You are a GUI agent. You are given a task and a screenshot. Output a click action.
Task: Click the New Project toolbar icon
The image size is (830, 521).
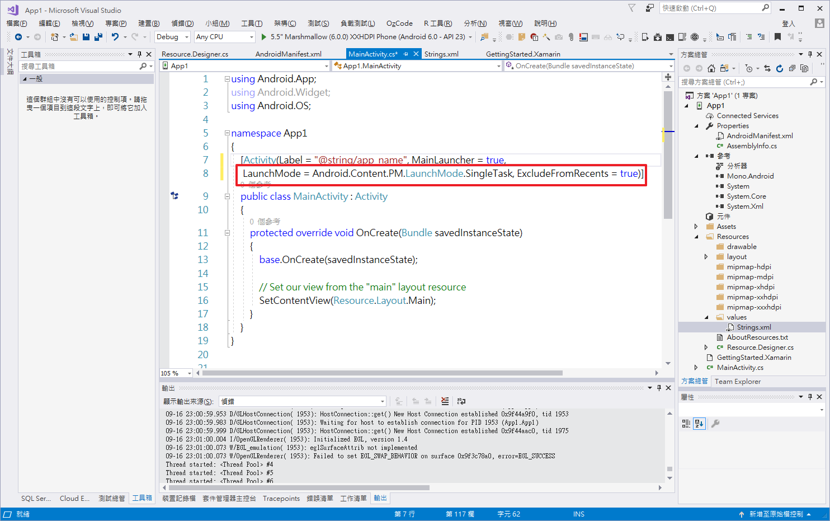click(x=54, y=37)
